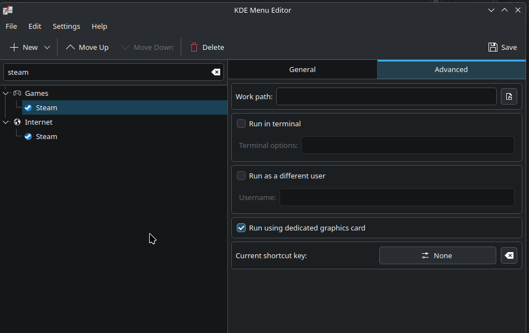The image size is (529, 333).
Task: Open the New button dropdown arrow
Action: (x=47, y=48)
